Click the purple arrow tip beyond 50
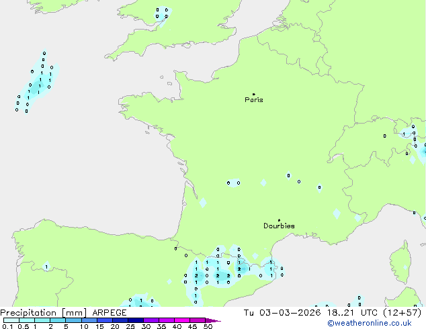This screenshot has width=426, height=329. pyautogui.click(x=213, y=320)
